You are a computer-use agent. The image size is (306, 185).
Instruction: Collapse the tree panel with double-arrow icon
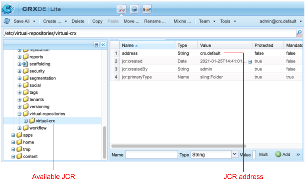[103, 45]
